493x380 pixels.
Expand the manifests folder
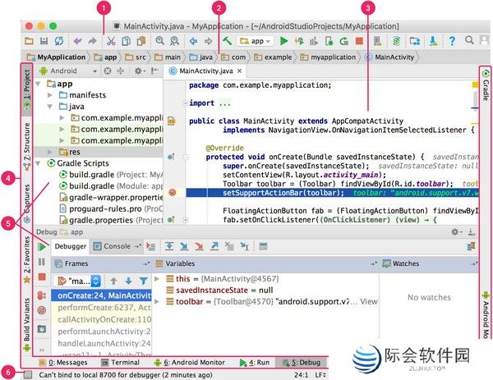coord(50,95)
